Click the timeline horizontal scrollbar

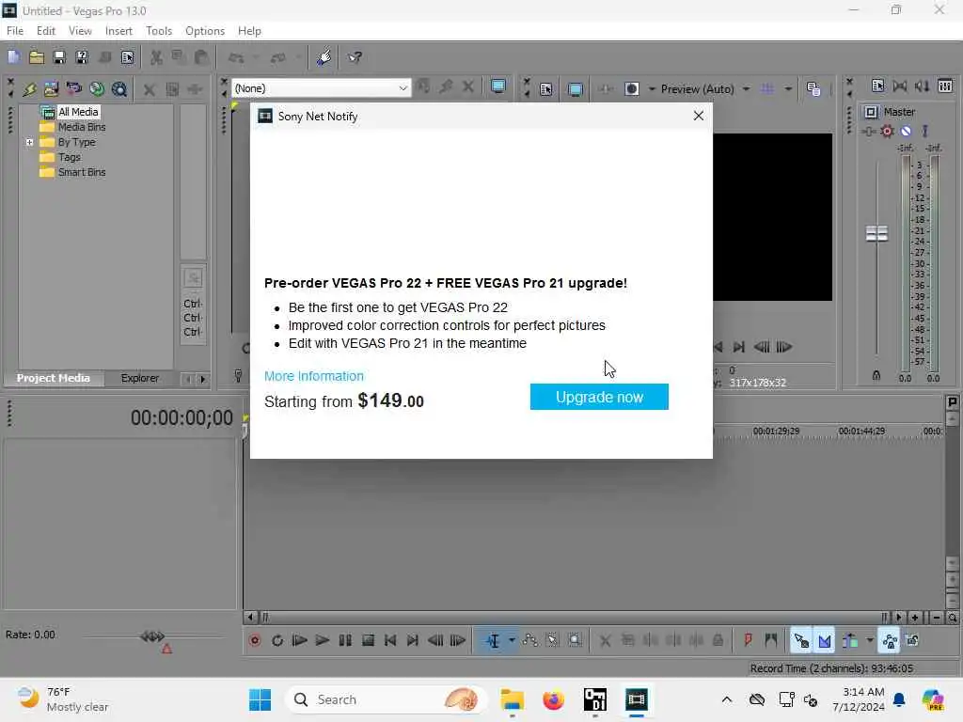(x=573, y=617)
